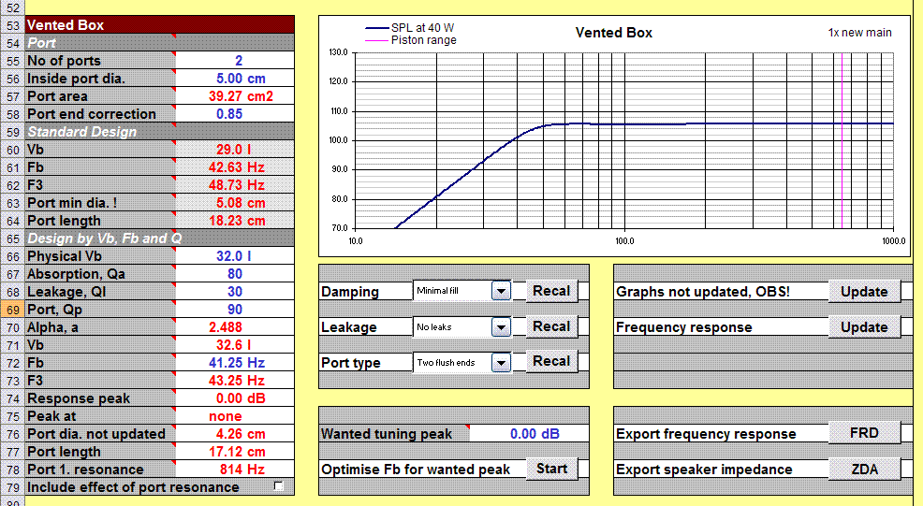Image resolution: width=923 pixels, height=506 pixels.
Task: Click the Vented Box chart title
Action: [613, 33]
